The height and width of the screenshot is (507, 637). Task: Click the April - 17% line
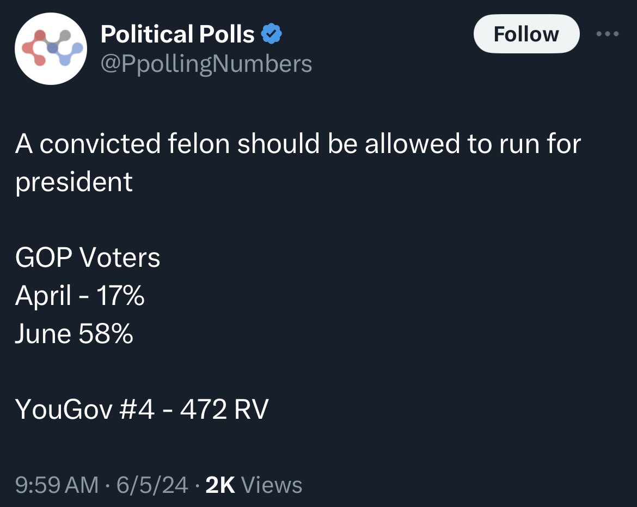pyautogui.click(x=79, y=296)
